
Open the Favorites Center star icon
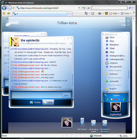click(x=4, y=13)
